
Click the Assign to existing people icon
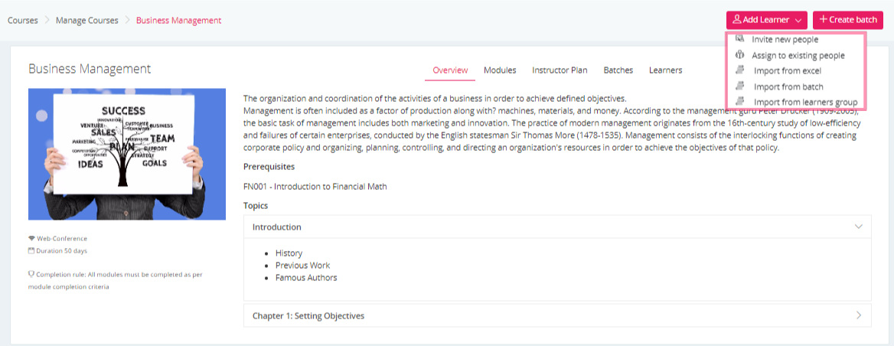pyautogui.click(x=739, y=55)
